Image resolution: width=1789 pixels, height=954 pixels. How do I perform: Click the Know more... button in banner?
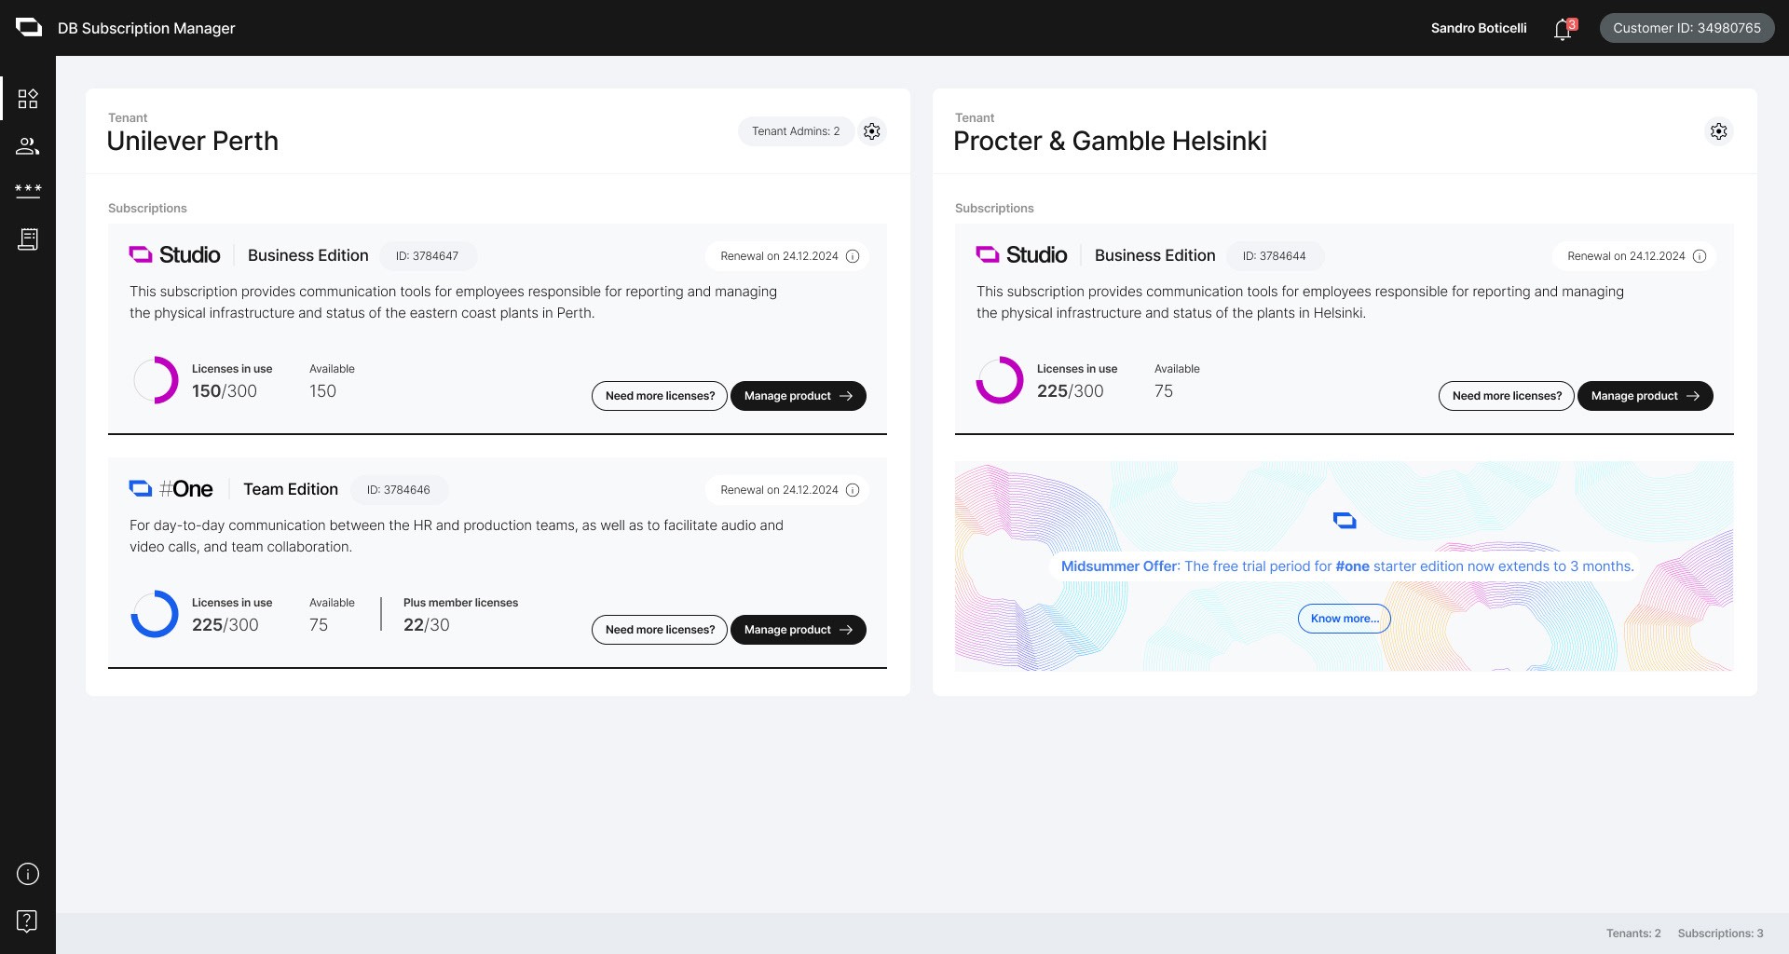pos(1345,619)
